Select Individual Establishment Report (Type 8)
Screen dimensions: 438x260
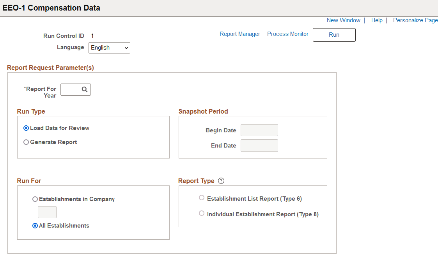pyautogui.click(x=202, y=213)
